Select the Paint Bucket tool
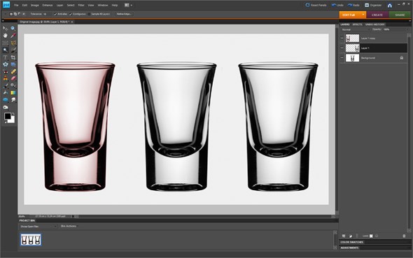The height and width of the screenshot is (258, 413). [6, 93]
